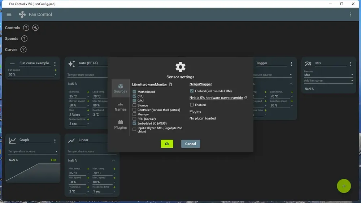The height and width of the screenshot is (203, 361).
Task: Open Auto (BETA) Temperature source dropdown
Action: coord(87,75)
